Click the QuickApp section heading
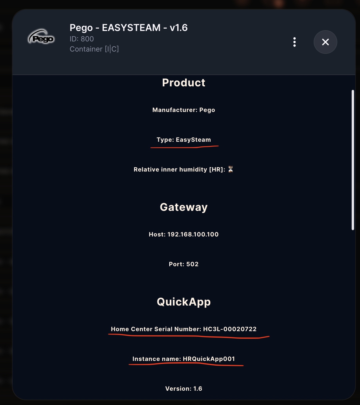360x405 pixels. (184, 302)
